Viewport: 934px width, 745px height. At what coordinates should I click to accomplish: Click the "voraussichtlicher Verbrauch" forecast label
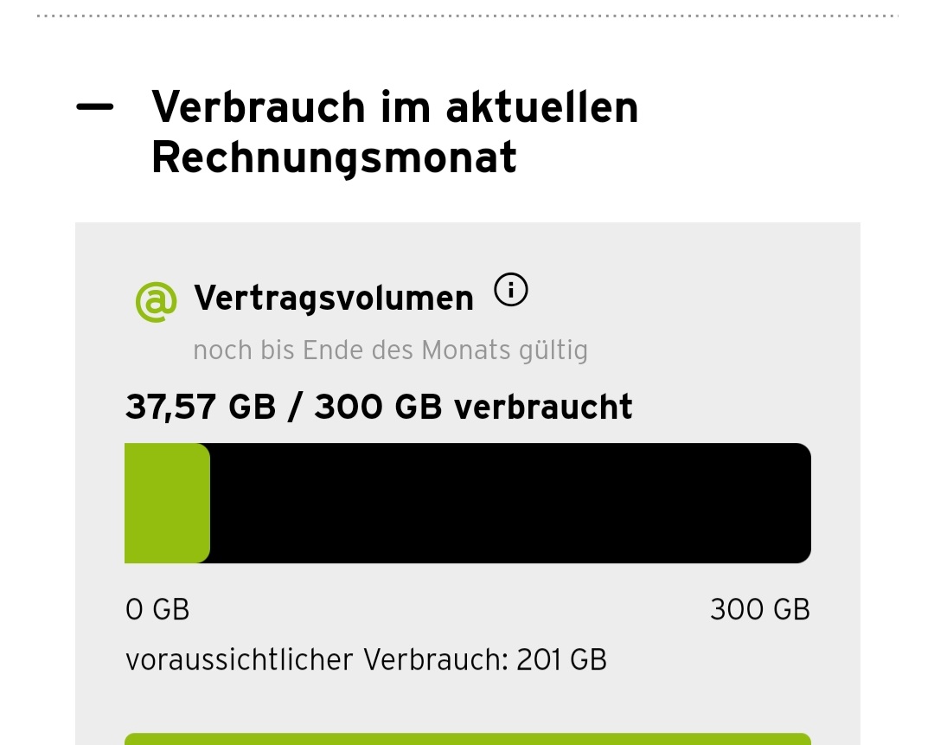point(315,660)
